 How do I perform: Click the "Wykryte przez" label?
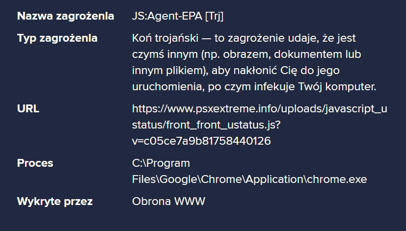(x=55, y=201)
